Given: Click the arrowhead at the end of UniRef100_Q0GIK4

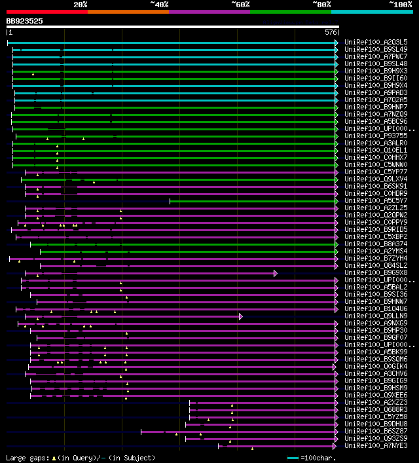Looking at the screenshot, I should 335,367.
